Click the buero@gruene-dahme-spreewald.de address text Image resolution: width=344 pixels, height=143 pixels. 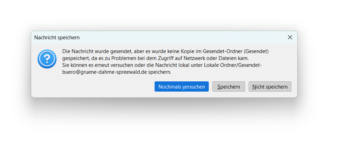[104, 72]
